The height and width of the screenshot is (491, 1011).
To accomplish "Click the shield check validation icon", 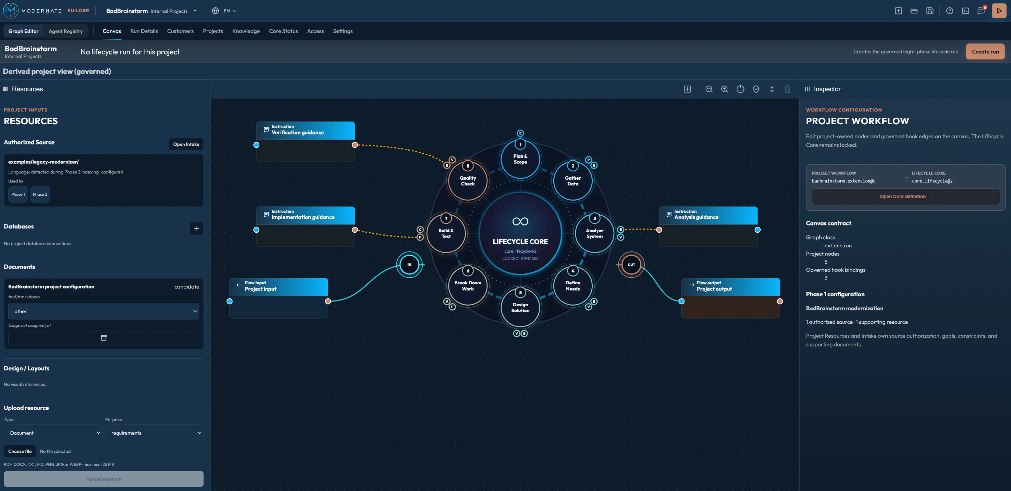I will 756,89.
